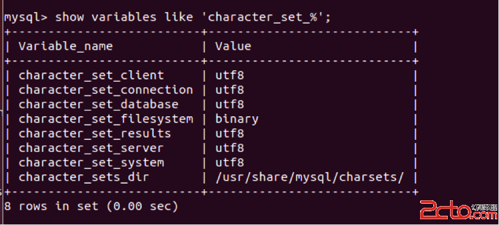This screenshot has width=499, height=225.
Task: Select the character_set_system variable name
Action: click(x=91, y=163)
